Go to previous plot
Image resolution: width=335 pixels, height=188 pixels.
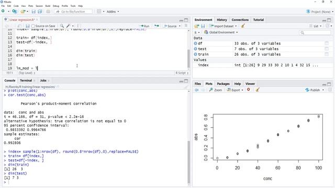(197, 90)
